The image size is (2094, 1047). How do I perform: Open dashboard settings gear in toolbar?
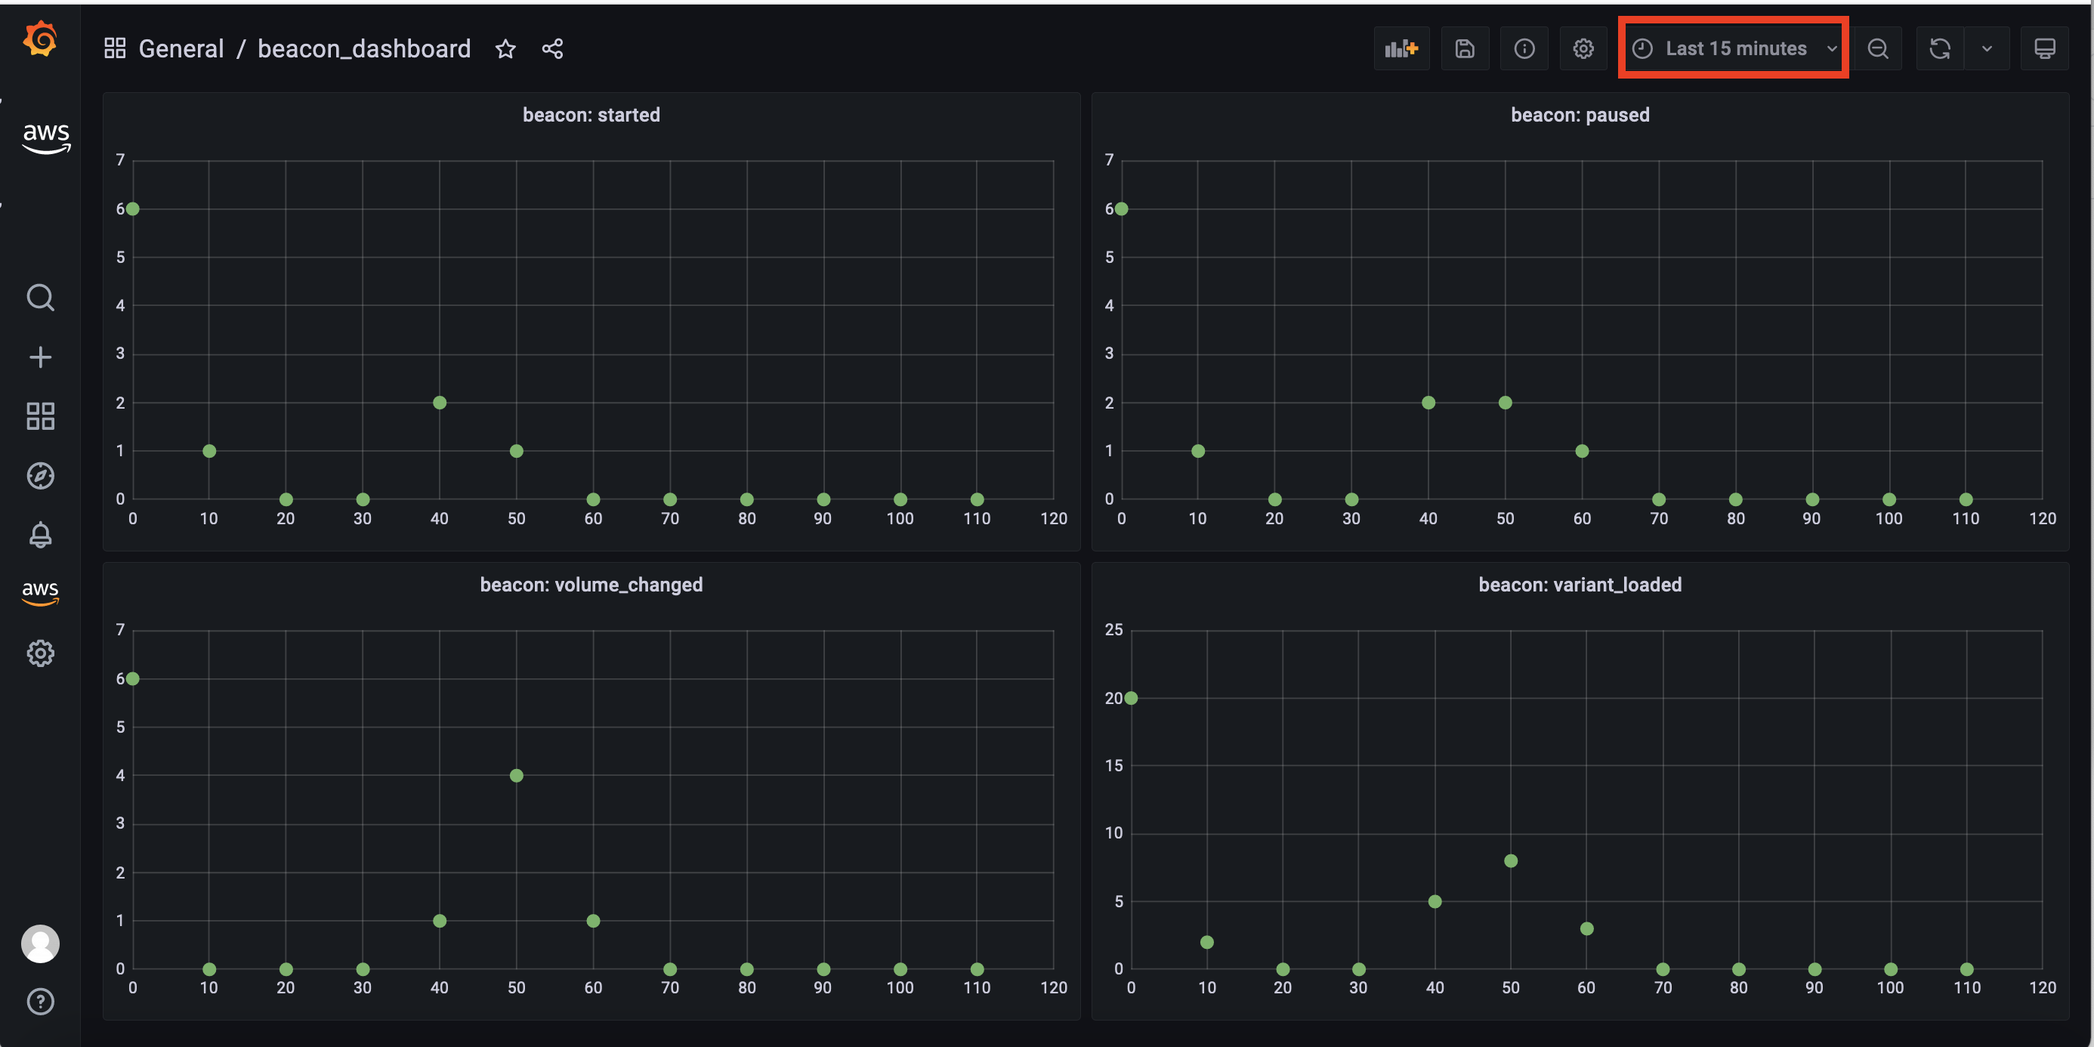click(1583, 49)
